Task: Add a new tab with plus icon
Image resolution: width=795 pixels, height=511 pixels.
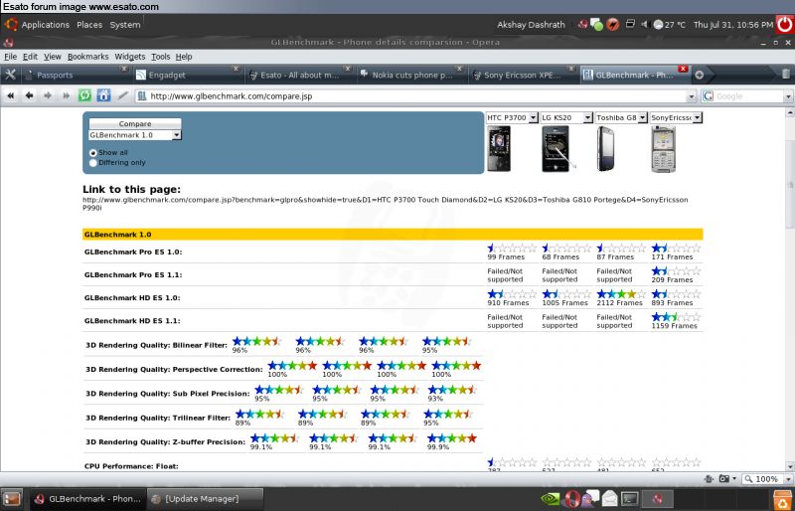Action: [700, 76]
